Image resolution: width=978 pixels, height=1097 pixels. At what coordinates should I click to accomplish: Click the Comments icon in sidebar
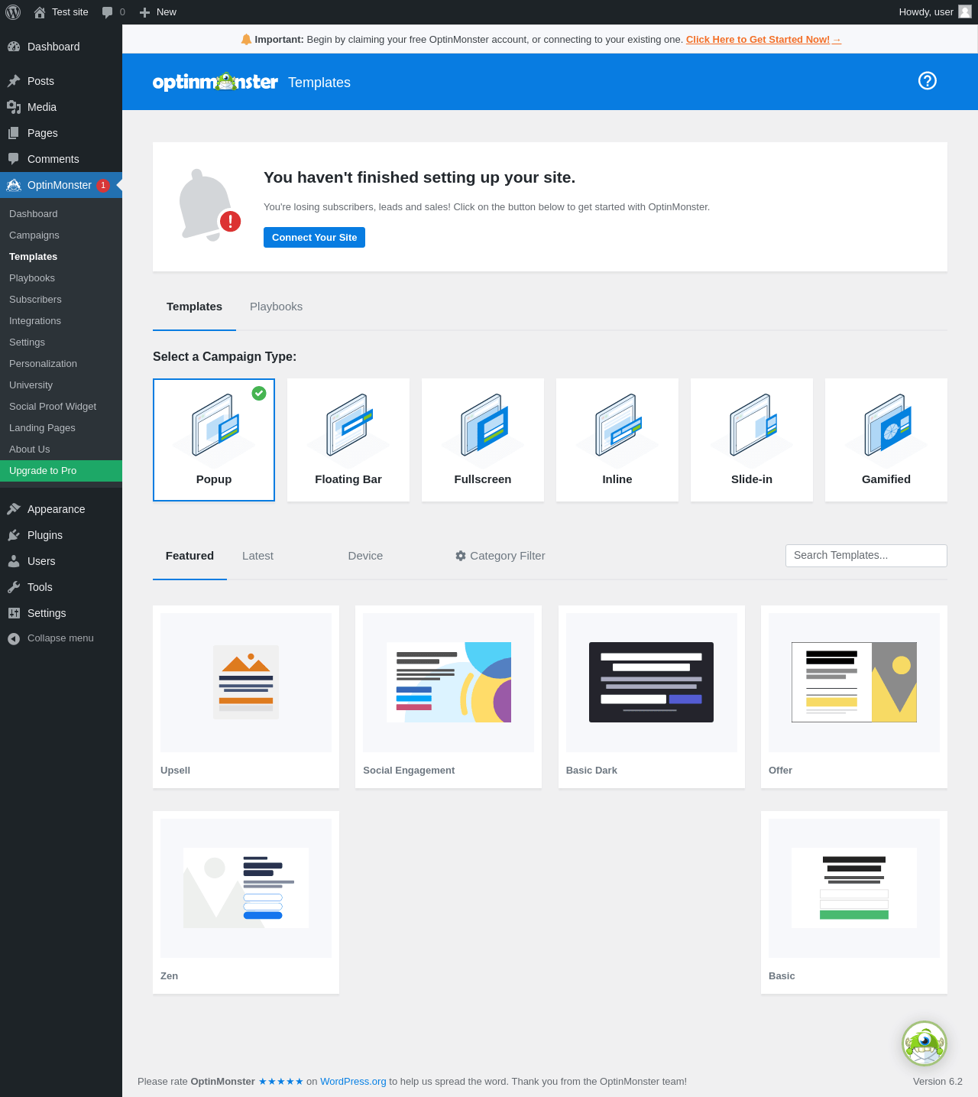pyautogui.click(x=14, y=159)
